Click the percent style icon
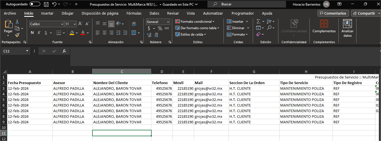This screenshot has height=141, width=381. (x=160, y=28)
